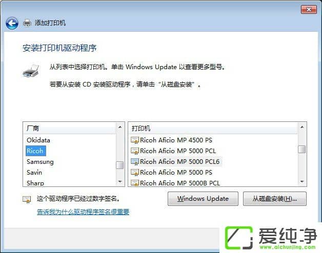The height and width of the screenshot is (253, 322).
Task: Click the driver icon for MP 5000 PCL
Action: click(x=135, y=151)
